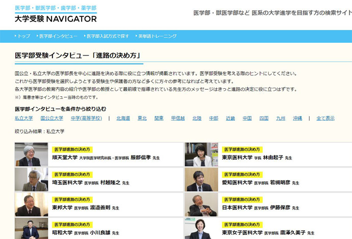Filter by the 九州 region
The width and height of the screenshot is (352, 239).
click(x=281, y=118)
